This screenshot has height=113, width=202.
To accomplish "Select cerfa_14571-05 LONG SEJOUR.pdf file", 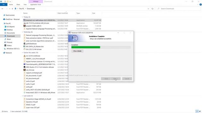I will (38, 89).
